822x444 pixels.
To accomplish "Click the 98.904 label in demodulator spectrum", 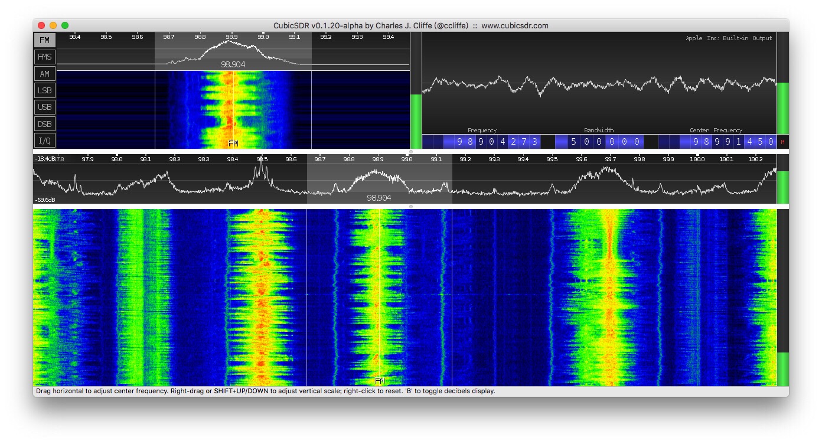I will (233, 64).
